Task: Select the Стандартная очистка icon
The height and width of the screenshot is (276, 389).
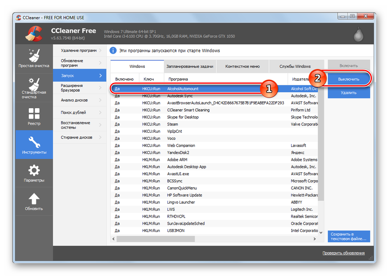Action: (x=34, y=84)
